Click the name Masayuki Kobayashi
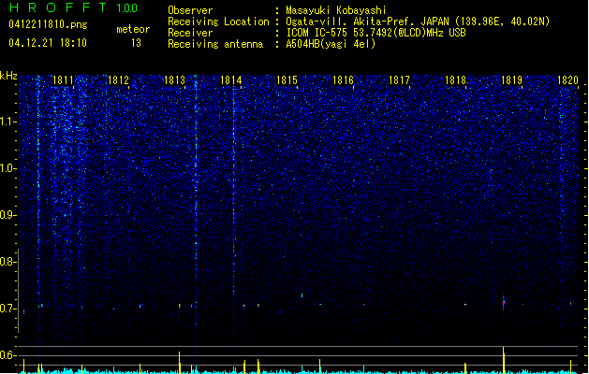 coord(336,10)
